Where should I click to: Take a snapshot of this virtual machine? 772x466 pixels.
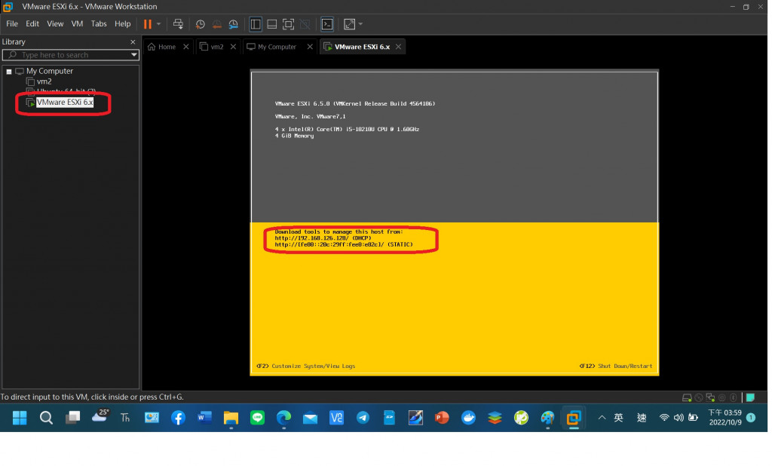pyautogui.click(x=200, y=24)
